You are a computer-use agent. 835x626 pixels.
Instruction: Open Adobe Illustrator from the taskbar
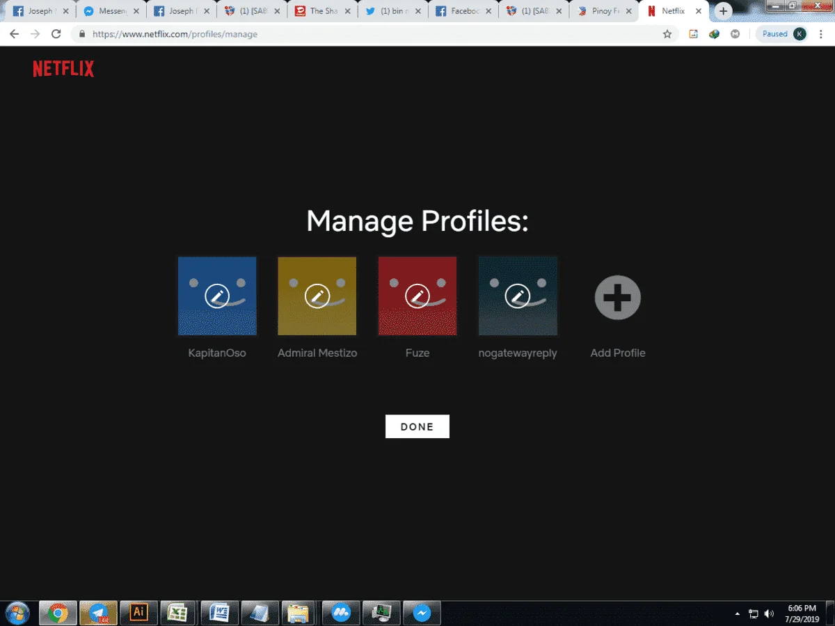pos(138,613)
